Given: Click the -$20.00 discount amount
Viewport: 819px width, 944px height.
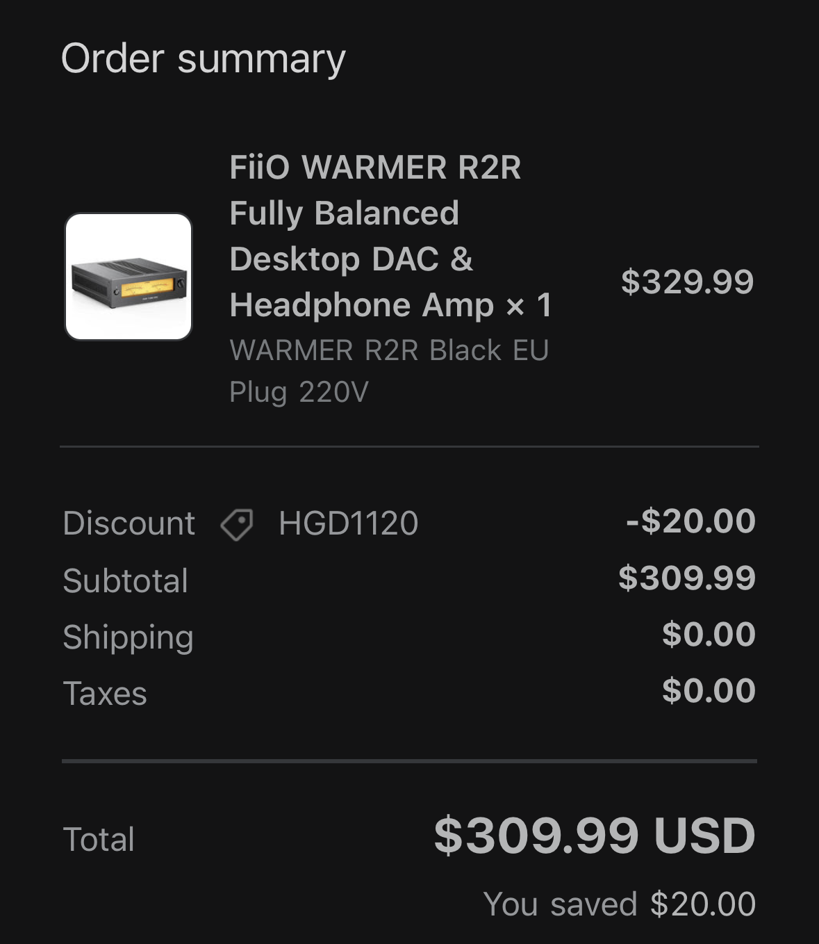Looking at the screenshot, I should (690, 521).
